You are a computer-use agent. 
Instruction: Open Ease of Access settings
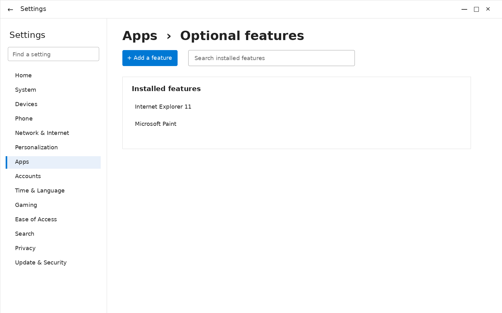coord(53,219)
